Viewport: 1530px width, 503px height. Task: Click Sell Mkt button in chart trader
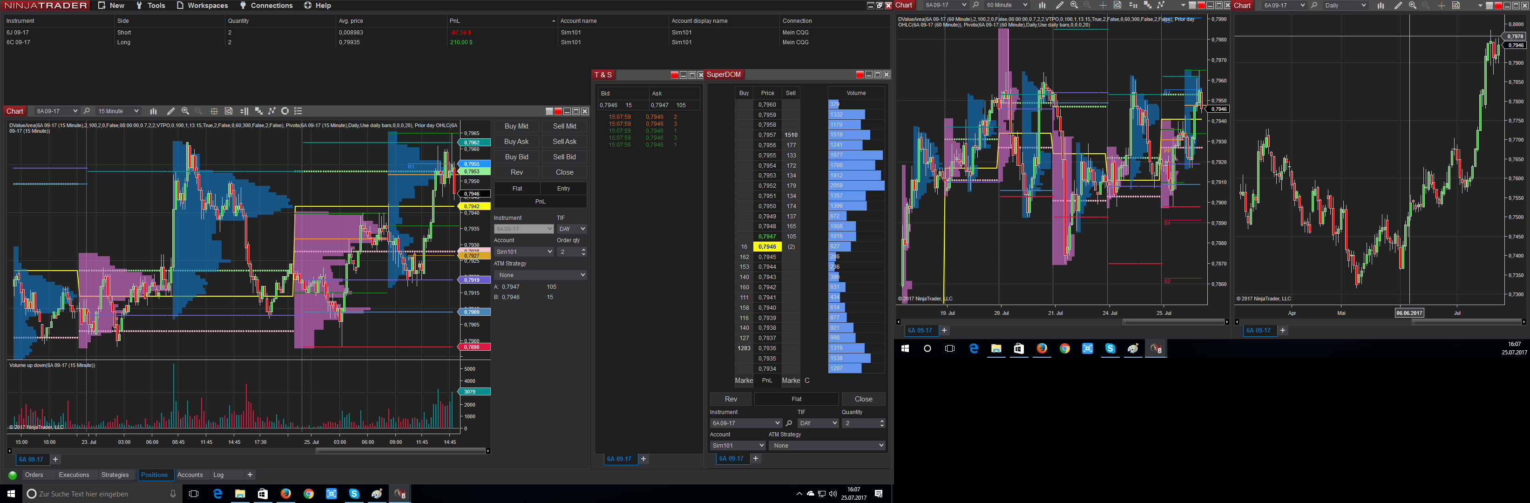click(x=564, y=126)
